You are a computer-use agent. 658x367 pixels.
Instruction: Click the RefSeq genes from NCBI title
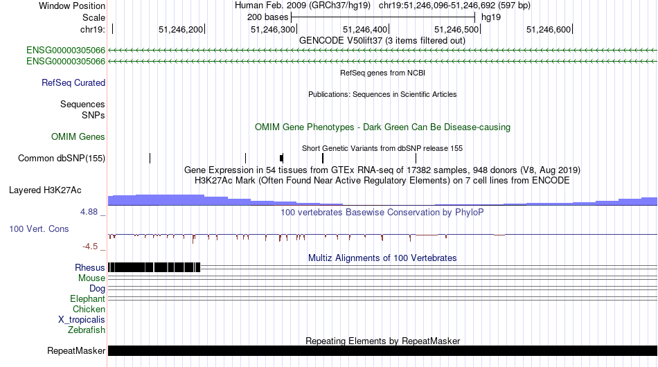(x=382, y=73)
